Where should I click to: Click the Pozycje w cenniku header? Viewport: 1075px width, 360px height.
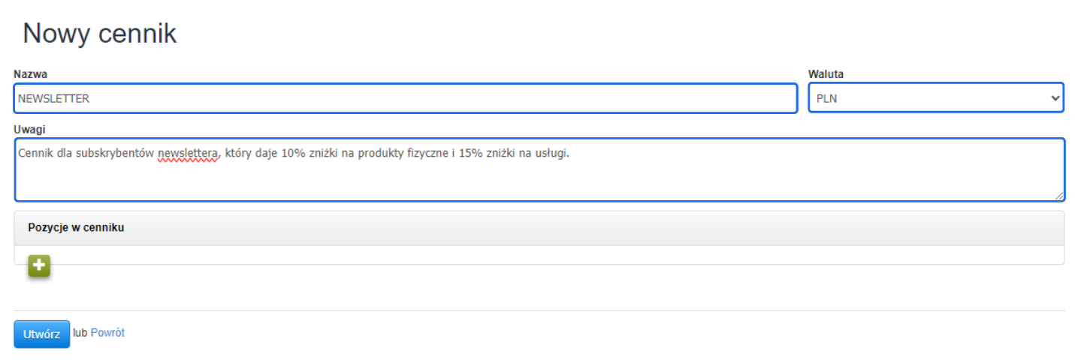coord(76,228)
